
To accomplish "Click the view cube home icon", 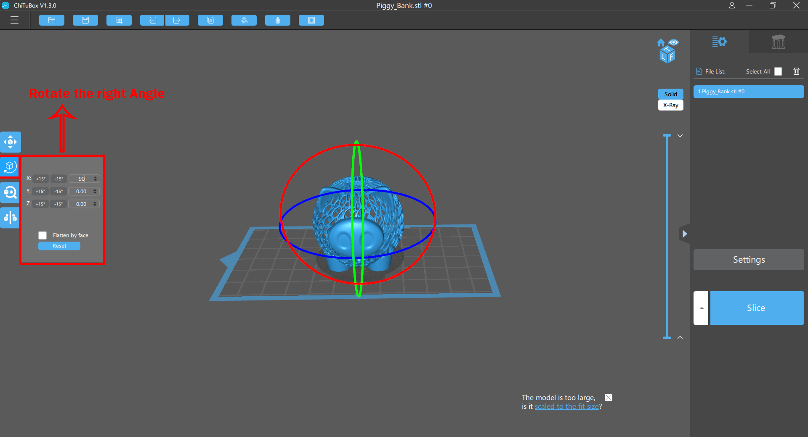I will coord(661,42).
